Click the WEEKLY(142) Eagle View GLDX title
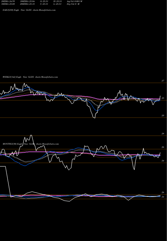 coord(30,77)
